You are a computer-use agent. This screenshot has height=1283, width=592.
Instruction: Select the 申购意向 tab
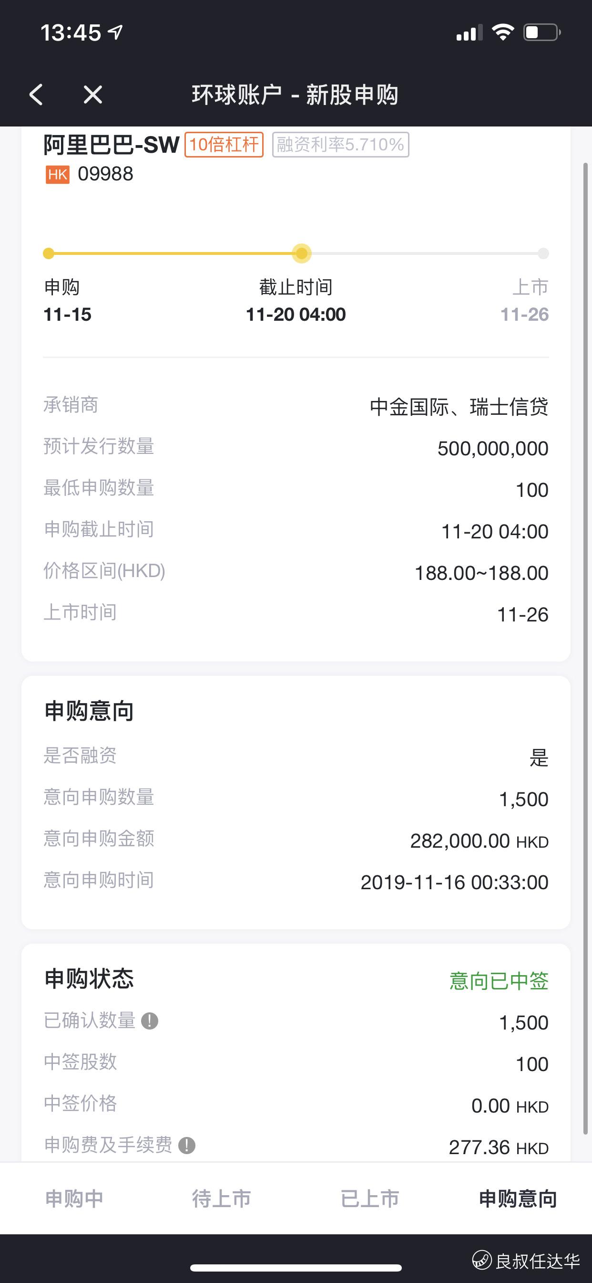pos(517,1199)
